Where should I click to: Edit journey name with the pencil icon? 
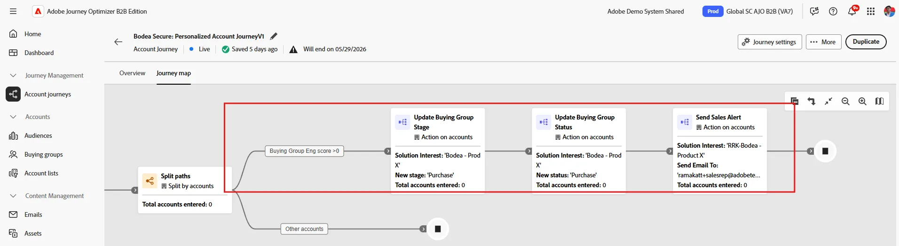(274, 36)
